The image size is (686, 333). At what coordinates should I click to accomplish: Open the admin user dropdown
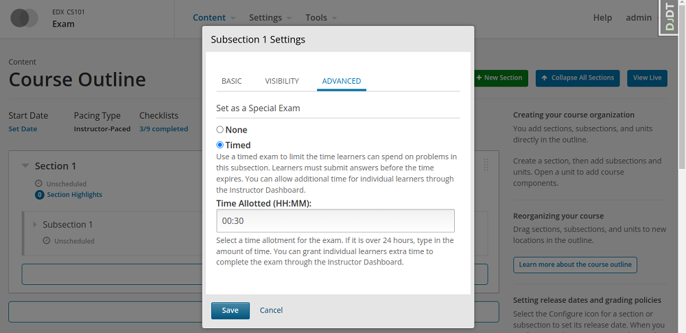(x=642, y=18)
